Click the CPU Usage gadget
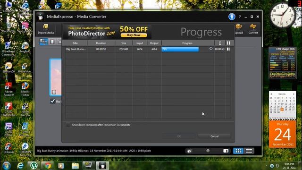Screen dimensions: 302x170 [x=282, y=63]
